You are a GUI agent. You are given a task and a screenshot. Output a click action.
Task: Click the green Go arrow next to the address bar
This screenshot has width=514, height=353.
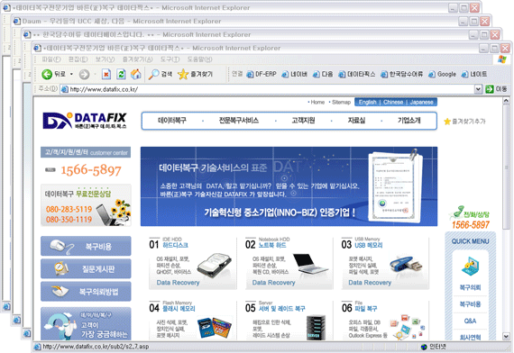pyautogui.click(x=490, y=89)
